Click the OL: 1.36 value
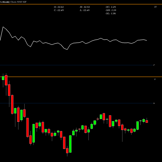Screen dimensions: 162x162 pos(111,14)
